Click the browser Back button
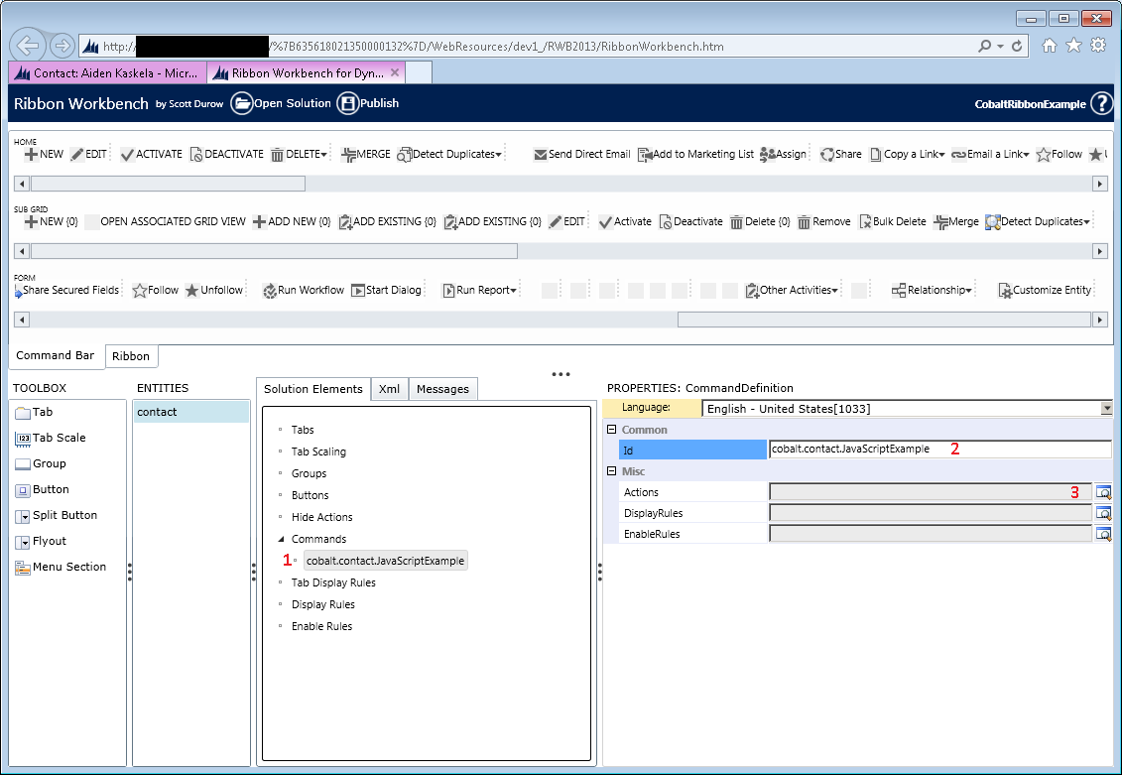Image resolution: width=1122 pixels, height=775 pixels. coord(28,46)
